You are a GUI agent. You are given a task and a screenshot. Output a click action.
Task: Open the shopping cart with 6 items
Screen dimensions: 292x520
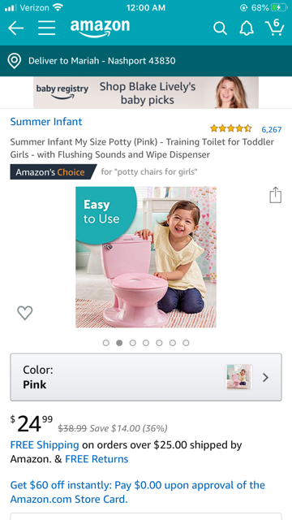pyautogui.click(x=275, y=27)
